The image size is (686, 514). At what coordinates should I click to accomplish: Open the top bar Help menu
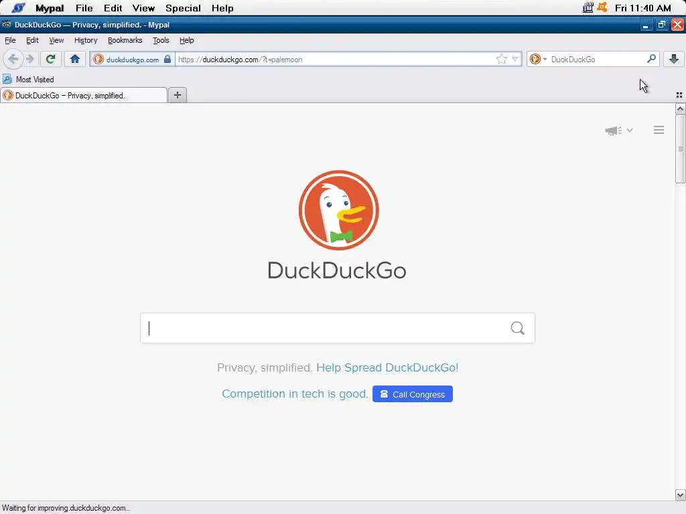pyautogui.click(x=222, y=8)
